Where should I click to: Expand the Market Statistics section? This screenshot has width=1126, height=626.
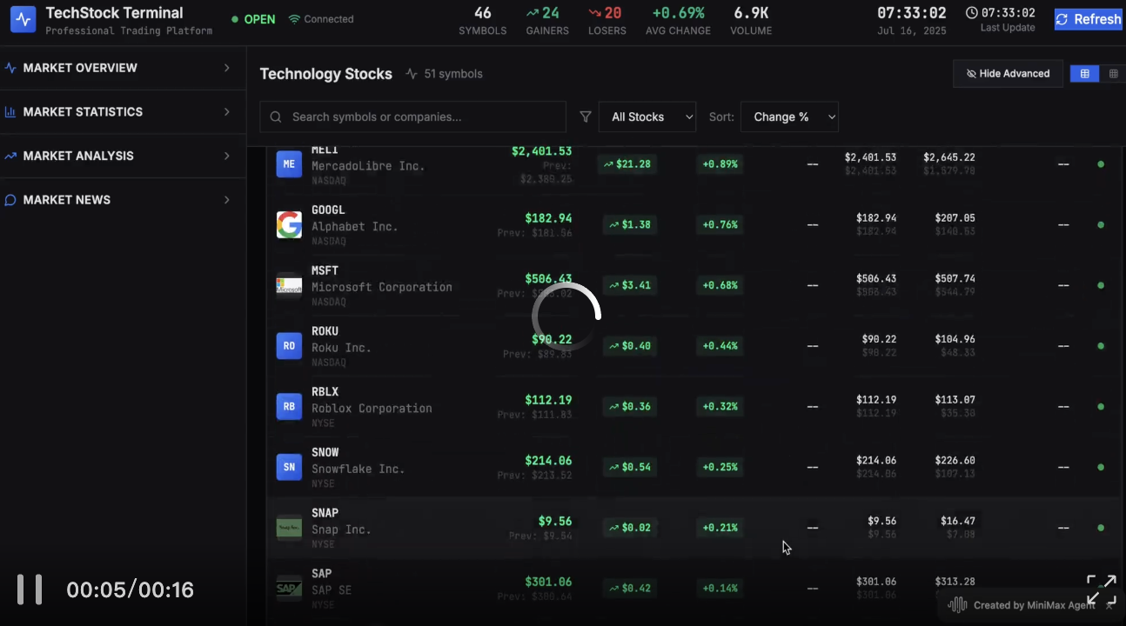[123, 112]
